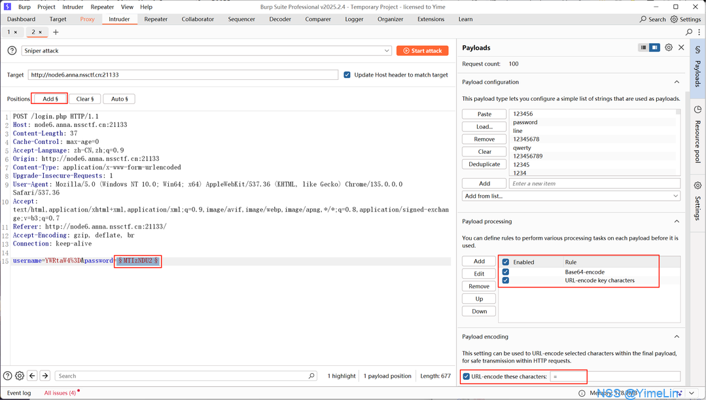Close Intruder sub-tab 2

tap(40, 33)
